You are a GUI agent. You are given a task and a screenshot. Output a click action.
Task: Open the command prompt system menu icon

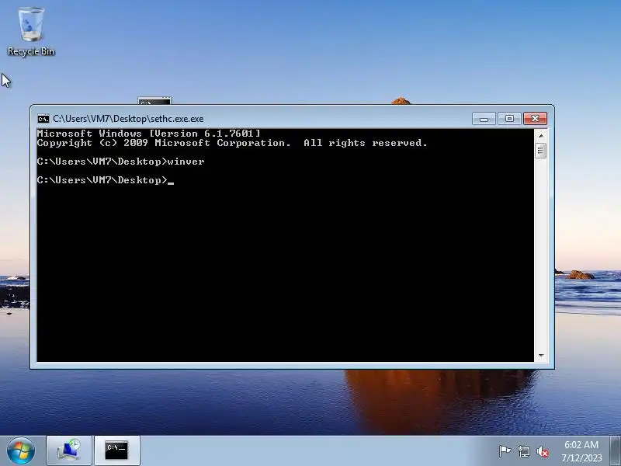click(x=43, y=119)
